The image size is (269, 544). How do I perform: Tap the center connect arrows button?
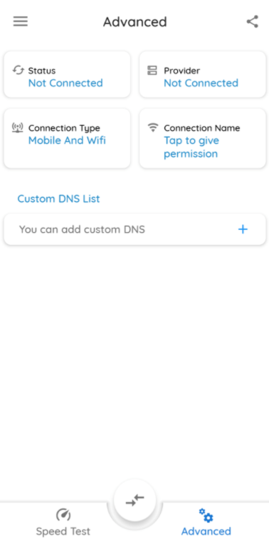(x=134, y=500)
